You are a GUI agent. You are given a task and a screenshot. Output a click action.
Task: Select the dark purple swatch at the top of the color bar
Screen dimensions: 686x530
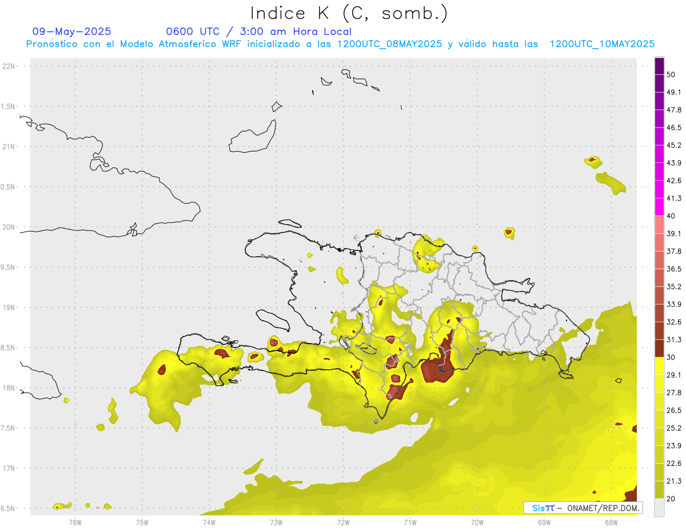click(x=659, y=66)
